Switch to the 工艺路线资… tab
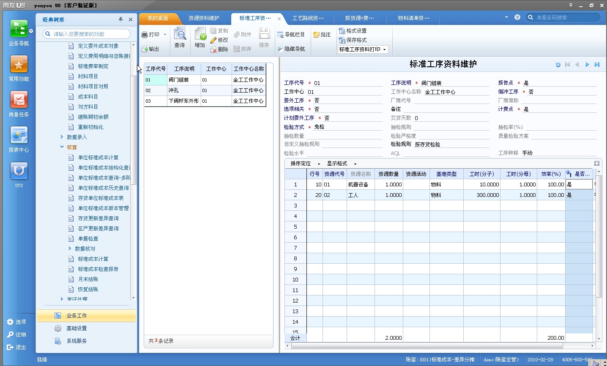Image resolution: width=607 pixels, height=366 pixels. (308, 18)
